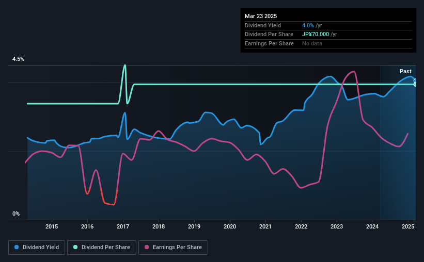Click the 0% y-axis label
Viewport: 424px width, 262px height.
pos(16,214)
